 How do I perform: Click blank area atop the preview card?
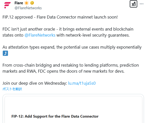[x=73, y=104]
